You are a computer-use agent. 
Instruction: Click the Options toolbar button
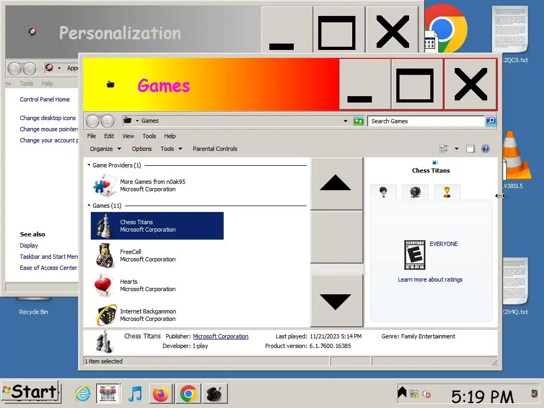click(x=141, y=149)
